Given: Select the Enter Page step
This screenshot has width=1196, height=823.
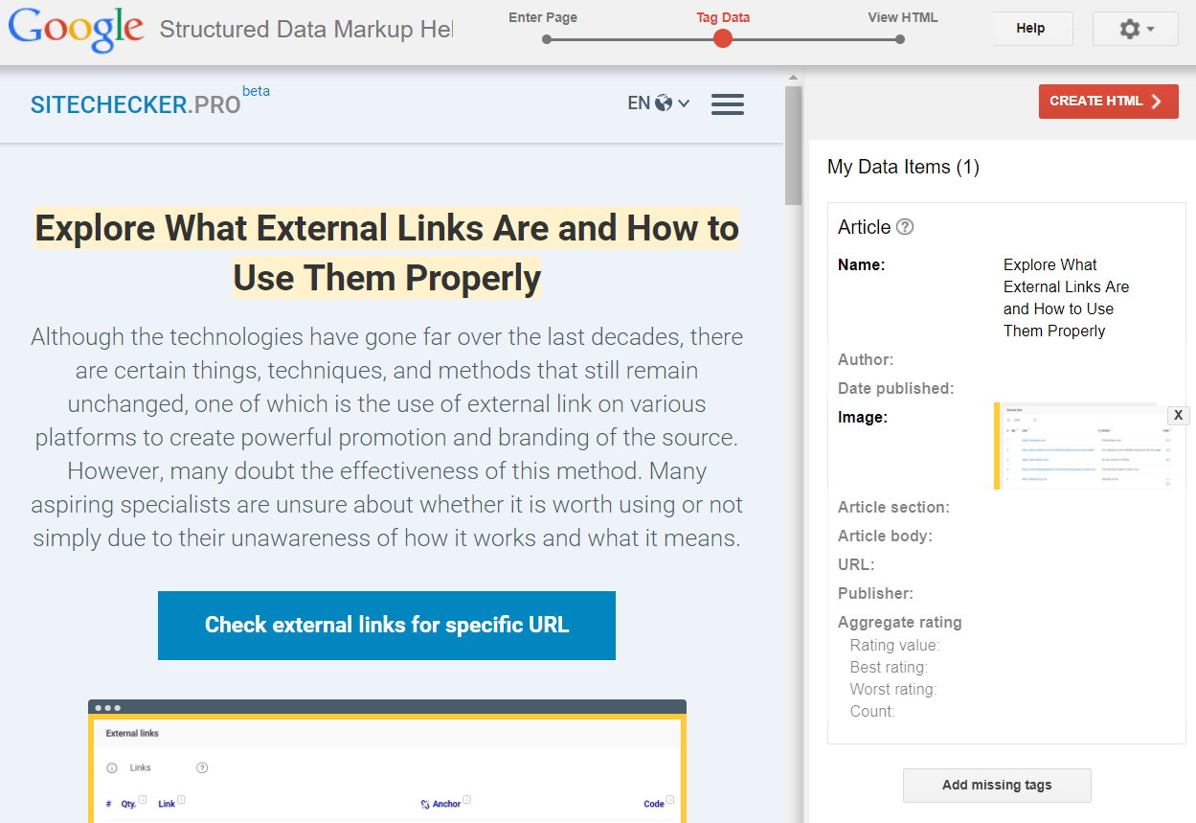Looking at the screenshot, I should click(543, 17).
